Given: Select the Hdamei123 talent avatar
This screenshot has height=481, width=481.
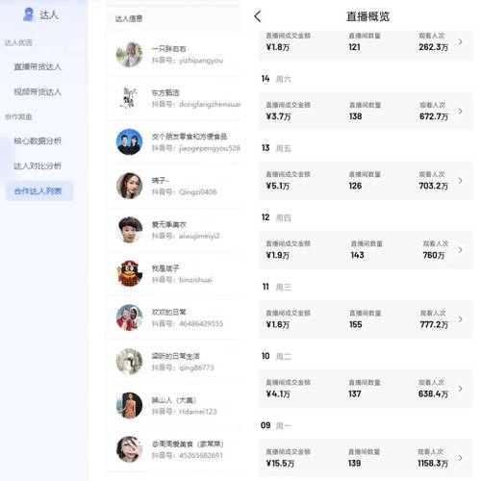Looking at the screenshot, I should tap(129, 405).
